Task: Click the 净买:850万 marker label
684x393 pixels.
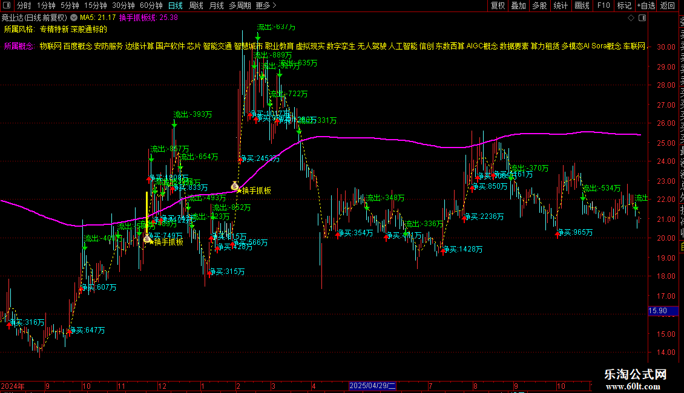Action: click(x=490, y=186)
